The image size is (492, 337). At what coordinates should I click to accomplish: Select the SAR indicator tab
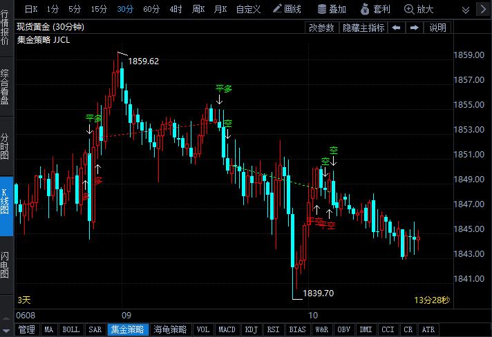tap(95, 330)
